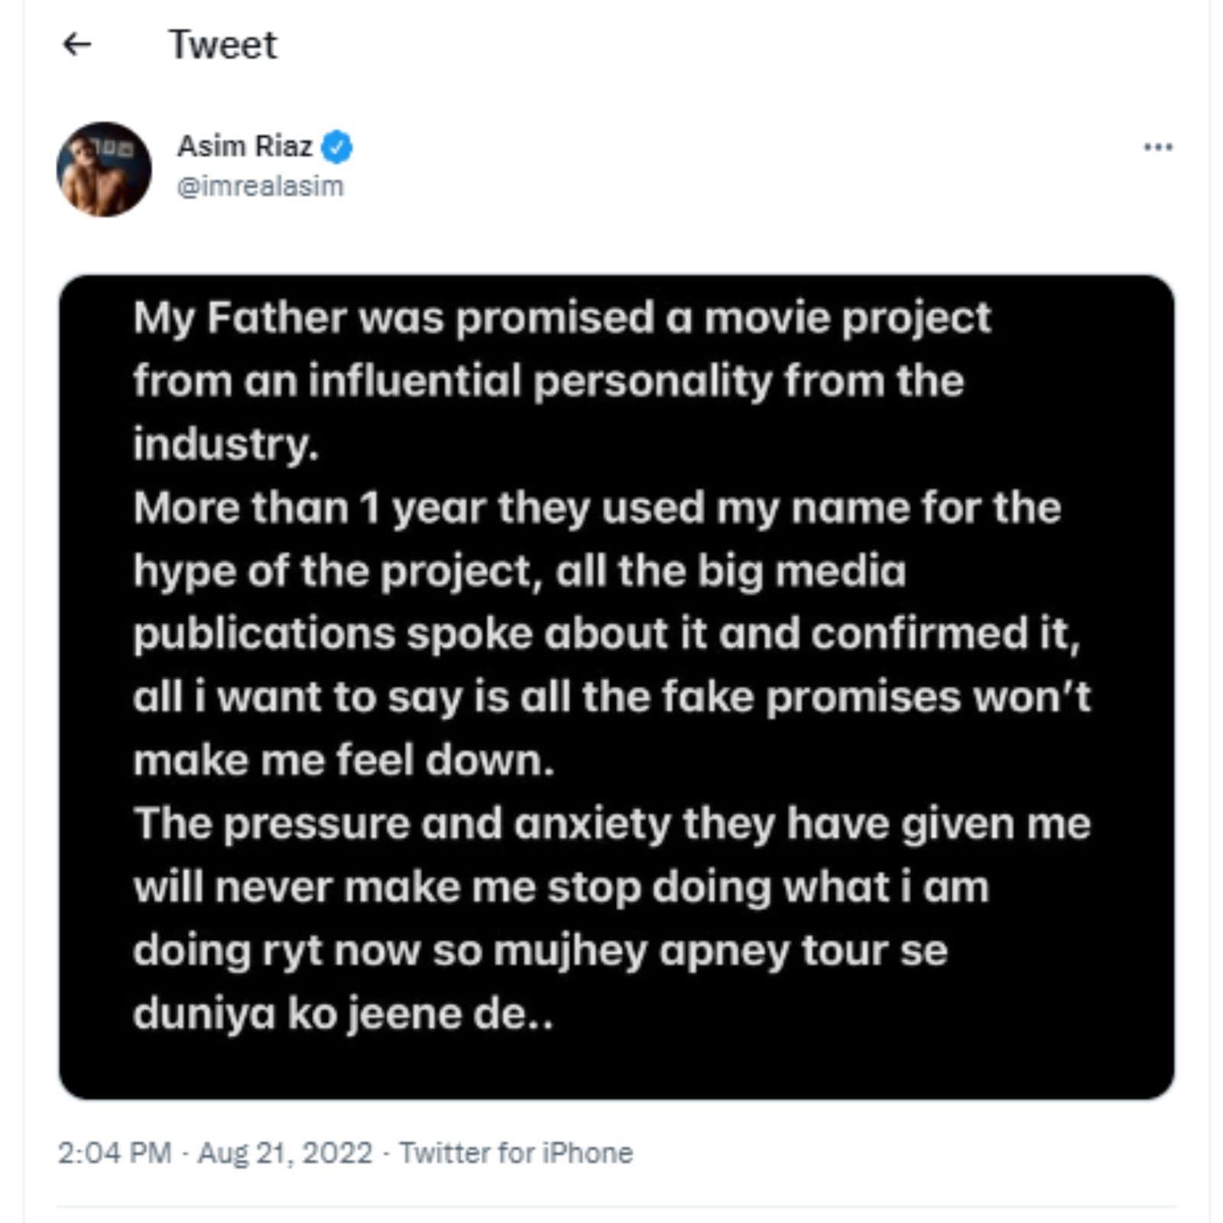
Task: Click 'from an influential personality' line
Action: coord(548,381)
